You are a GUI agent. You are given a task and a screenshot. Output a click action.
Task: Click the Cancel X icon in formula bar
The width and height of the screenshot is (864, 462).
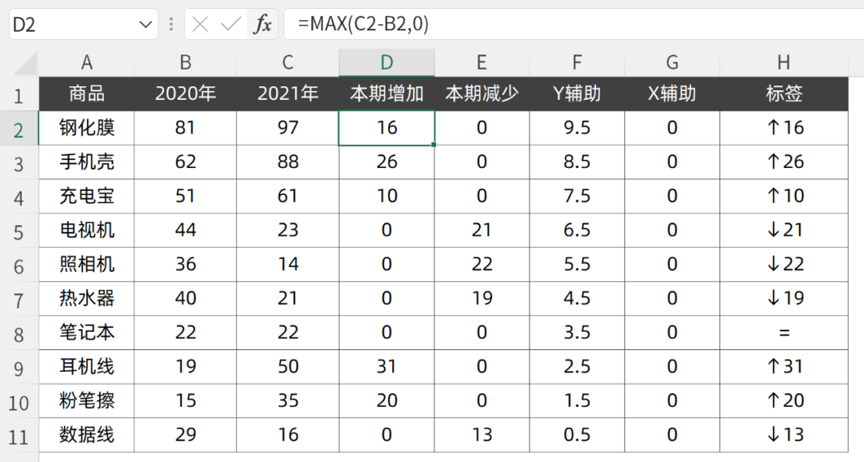[x=200, y=25]
